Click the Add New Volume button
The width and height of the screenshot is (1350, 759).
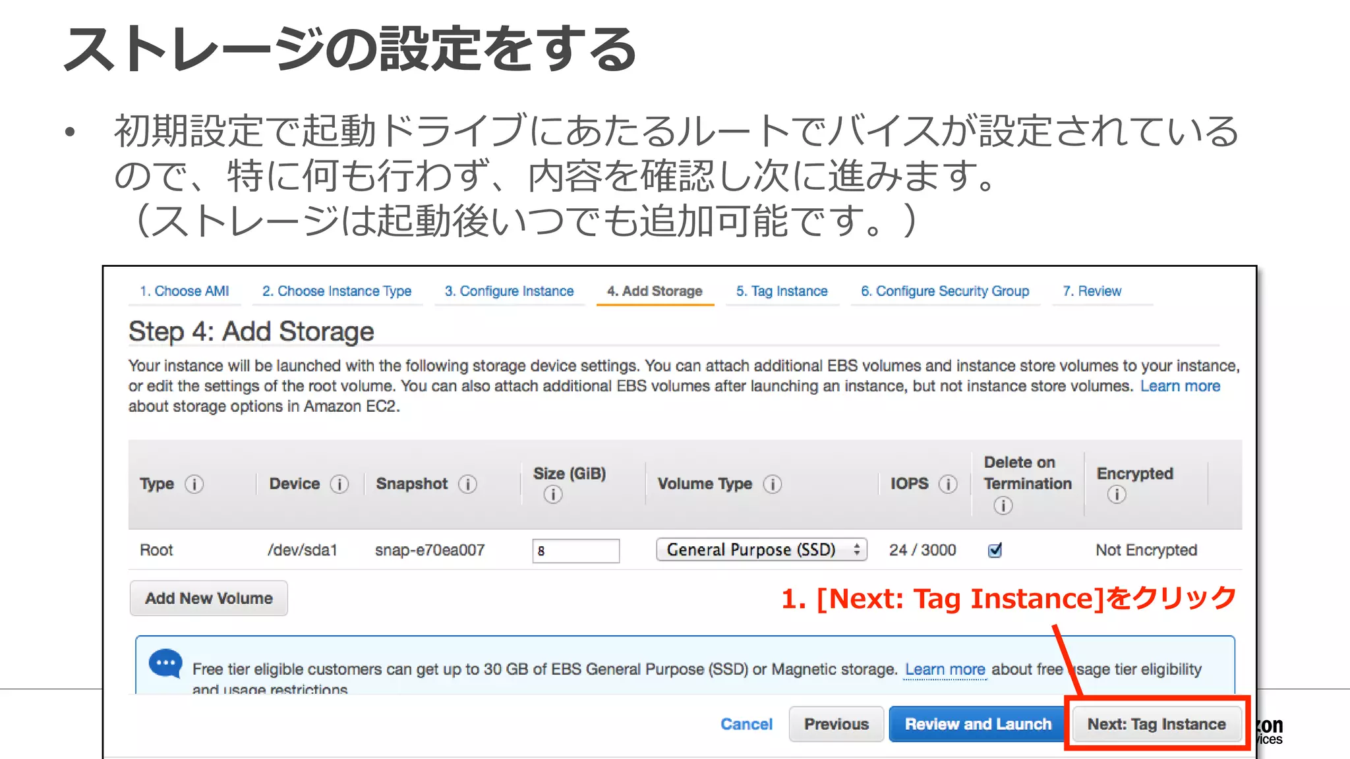(x=209, y=598)
